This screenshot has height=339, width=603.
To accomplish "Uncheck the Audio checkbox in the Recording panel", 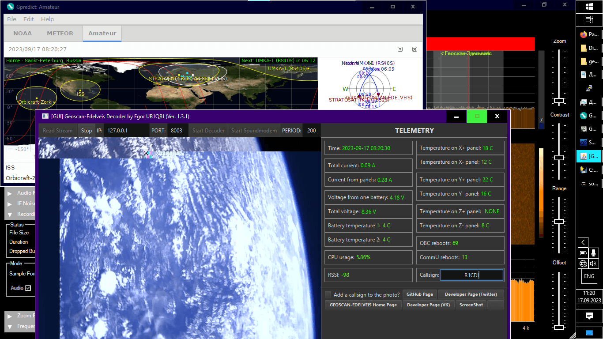I will [x=28, y=288].
